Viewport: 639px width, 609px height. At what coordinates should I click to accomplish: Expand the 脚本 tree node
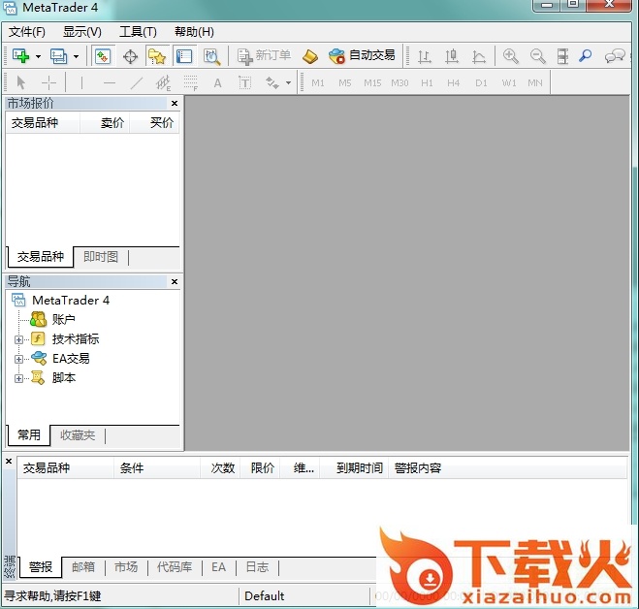click(x=18, y=378)
